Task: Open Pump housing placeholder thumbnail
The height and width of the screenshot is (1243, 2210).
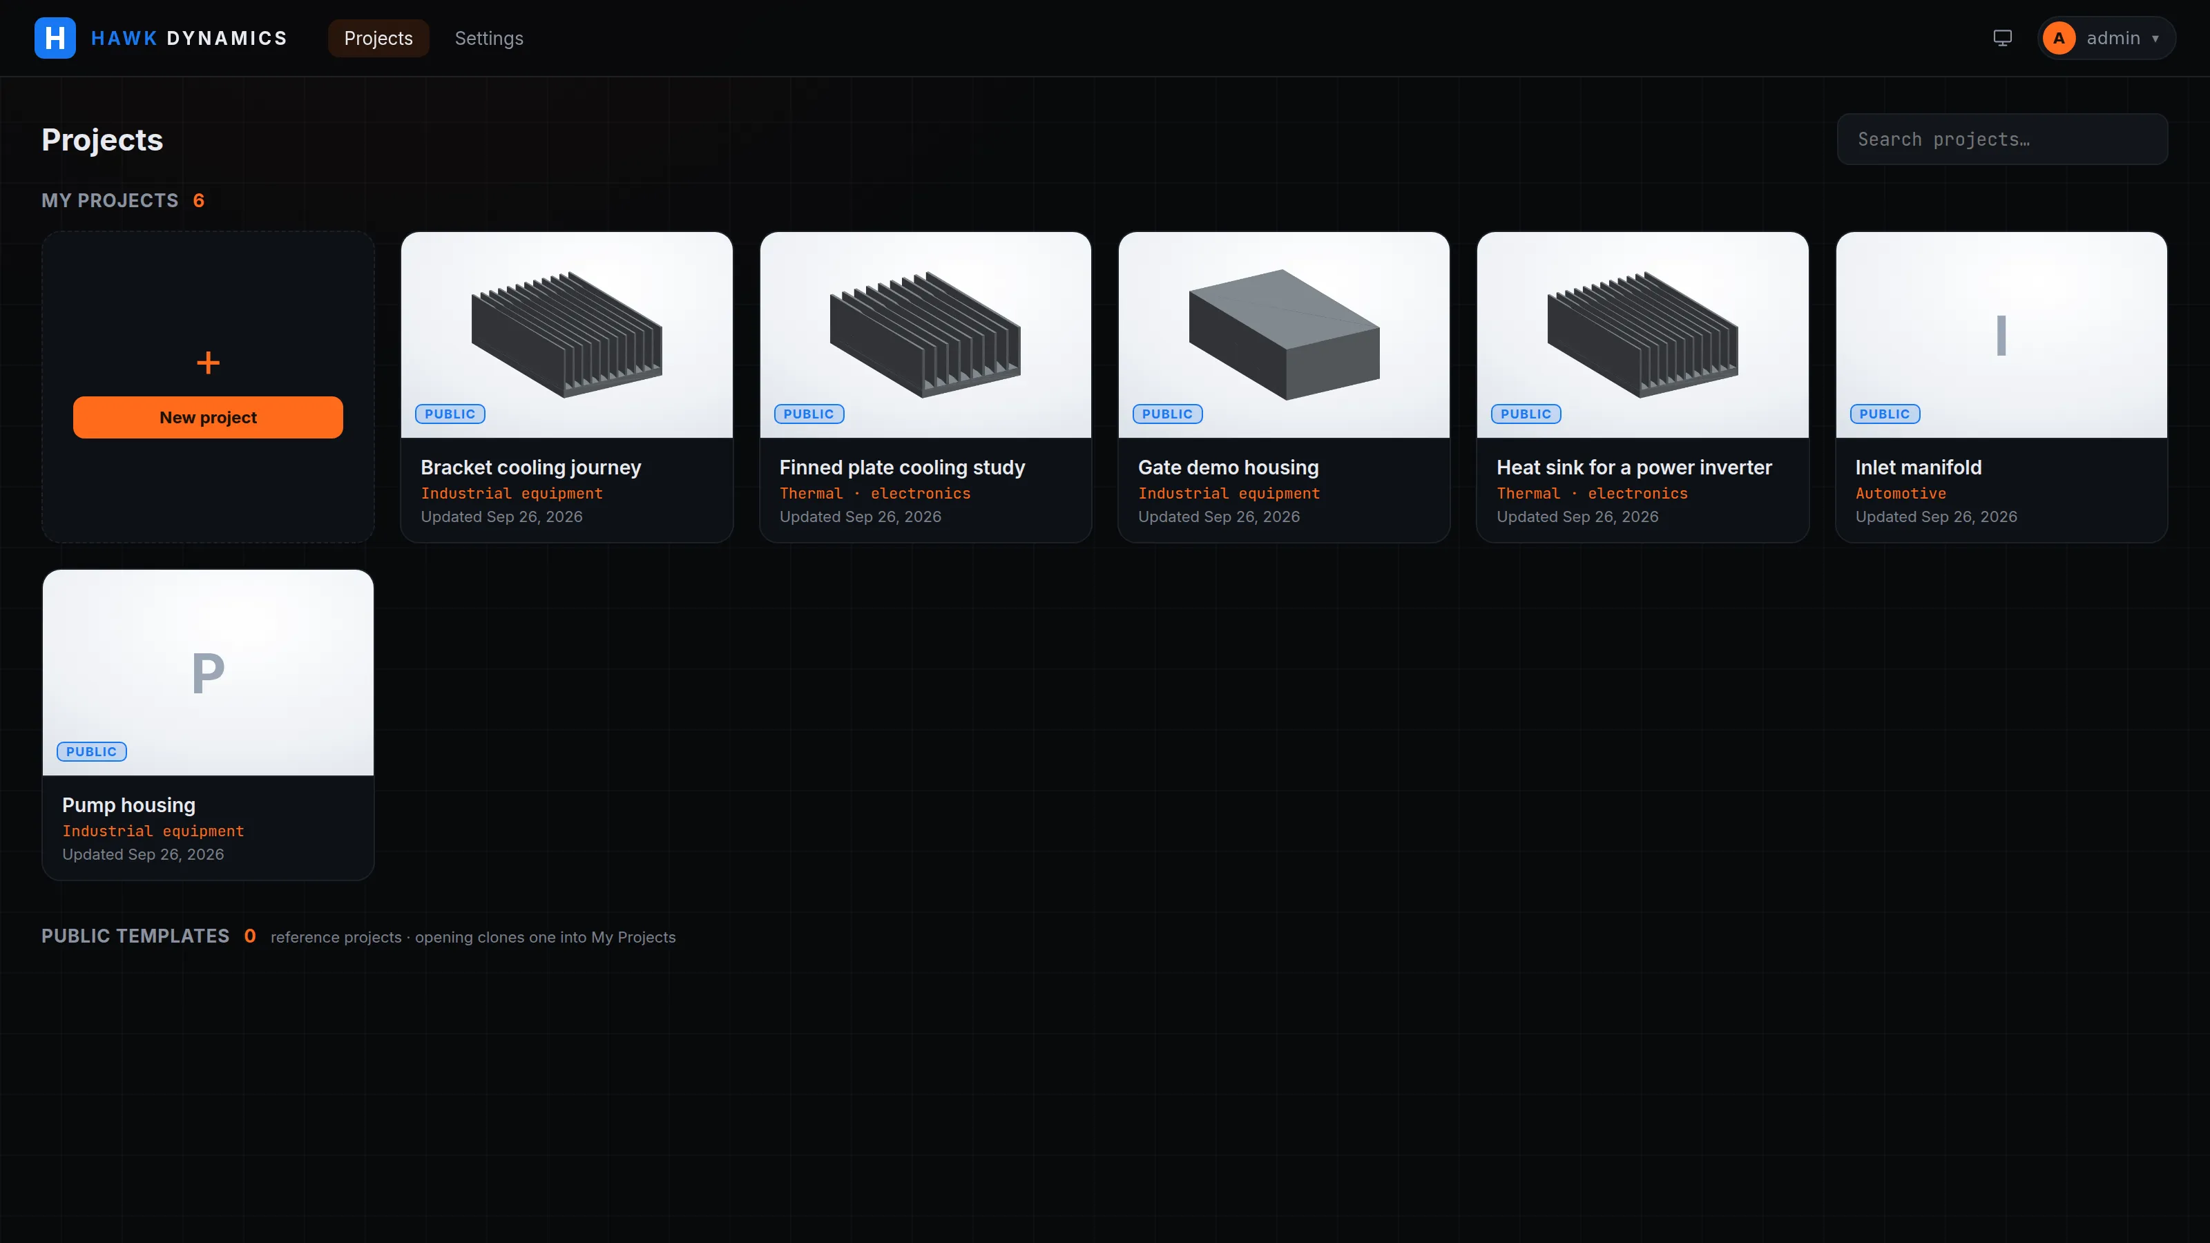Action: point(208,672)
